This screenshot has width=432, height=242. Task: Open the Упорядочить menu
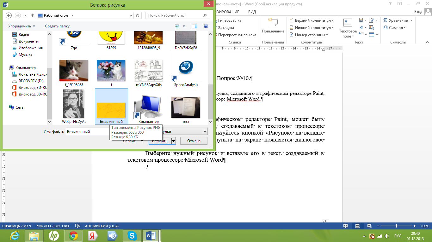pyautogui.click(x=22, y=26)
